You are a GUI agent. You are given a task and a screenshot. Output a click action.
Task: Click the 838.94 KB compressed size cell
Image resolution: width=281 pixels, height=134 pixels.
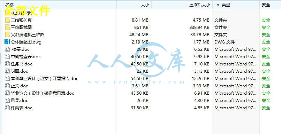199,27
